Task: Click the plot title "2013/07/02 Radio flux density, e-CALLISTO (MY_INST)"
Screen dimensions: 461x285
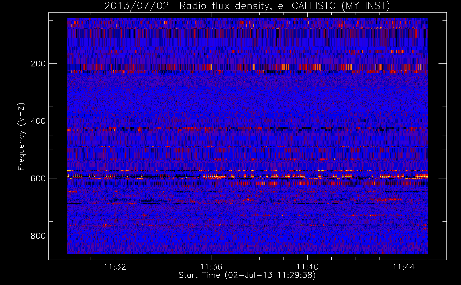Action: 247,6
